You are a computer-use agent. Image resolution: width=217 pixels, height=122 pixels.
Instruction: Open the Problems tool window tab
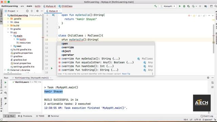(25, 116)
